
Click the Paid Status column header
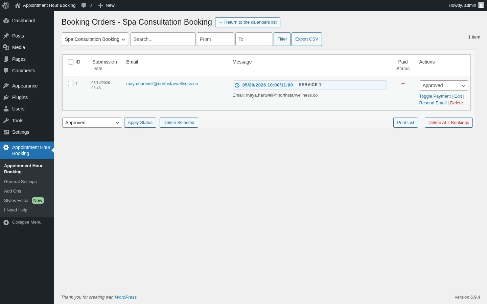(403, 65)
